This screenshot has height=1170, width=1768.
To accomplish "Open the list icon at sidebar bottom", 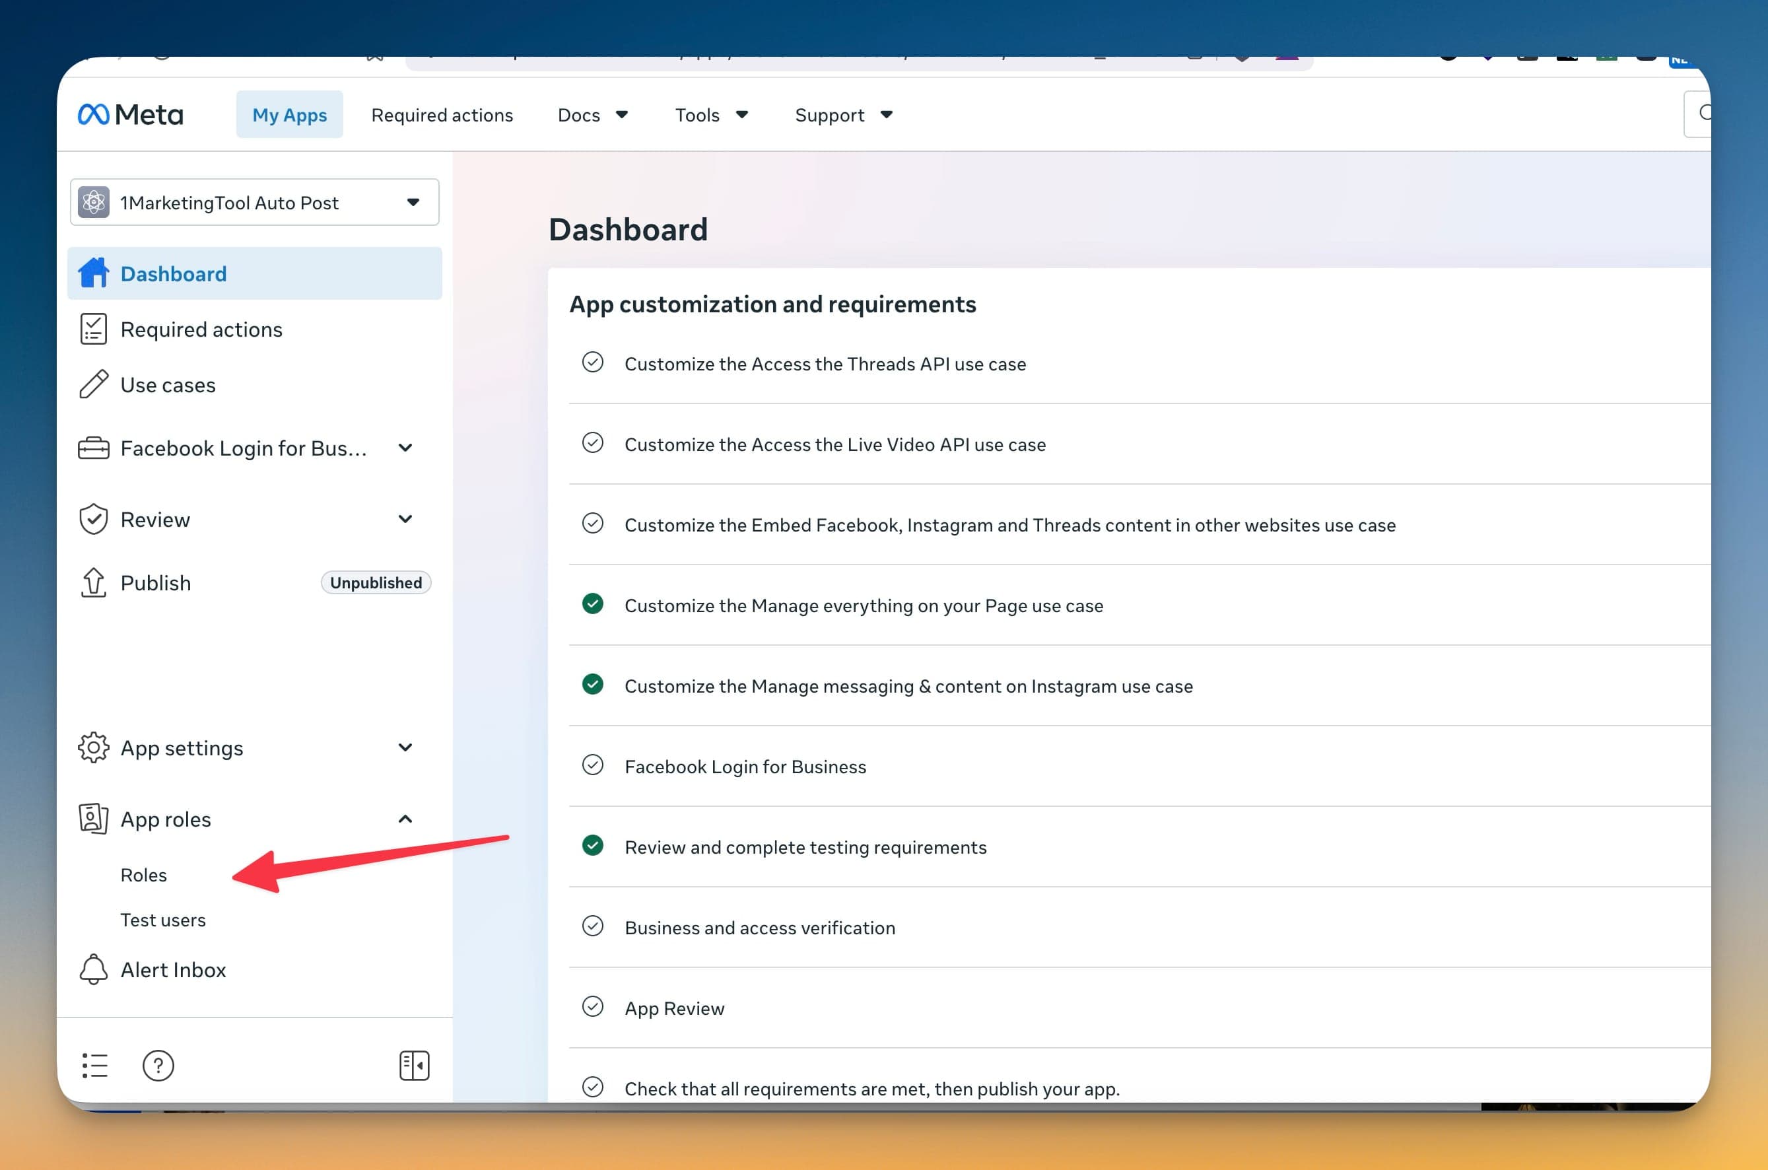I will pos(95,1066).
